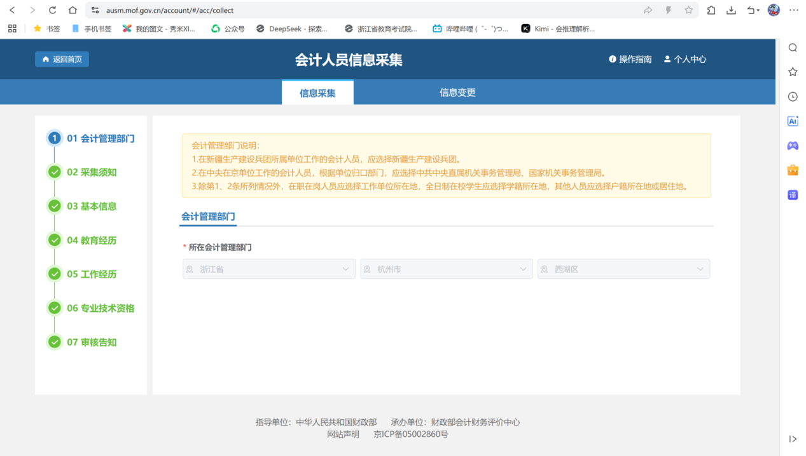Expand the 杭州市 city dropdown
This screenshot has height=456, width=806.
click(x=446, y=269)
